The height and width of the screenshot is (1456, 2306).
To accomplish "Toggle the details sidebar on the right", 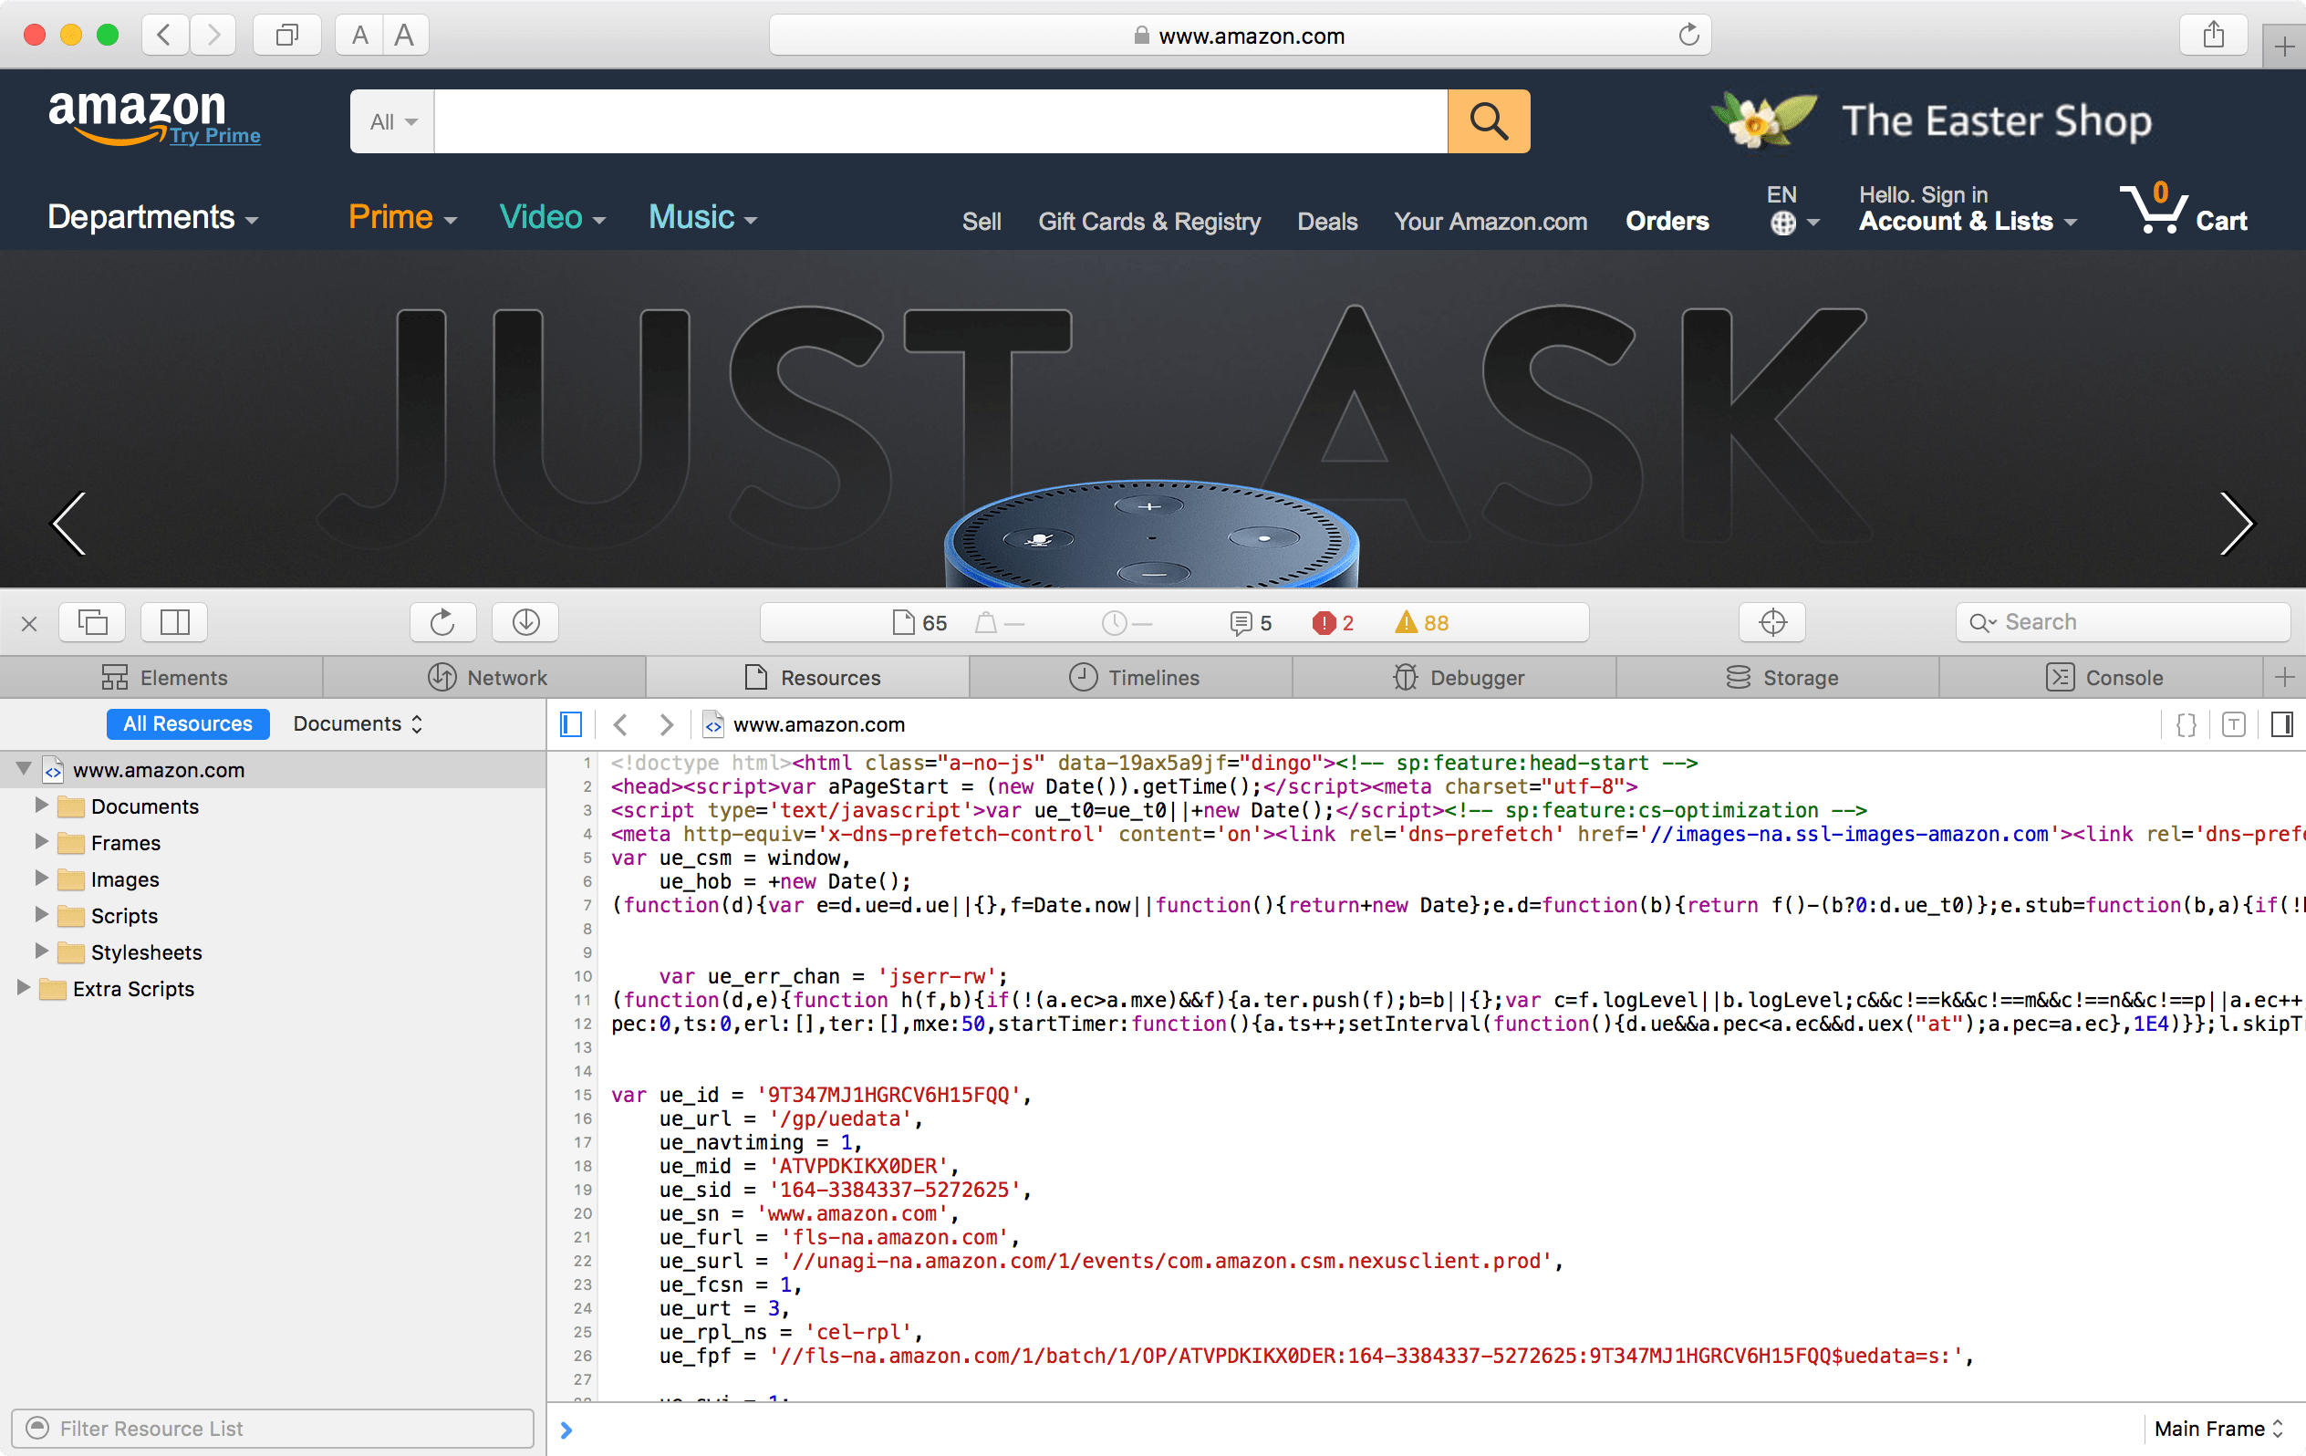I will (x=2281, y=725).
